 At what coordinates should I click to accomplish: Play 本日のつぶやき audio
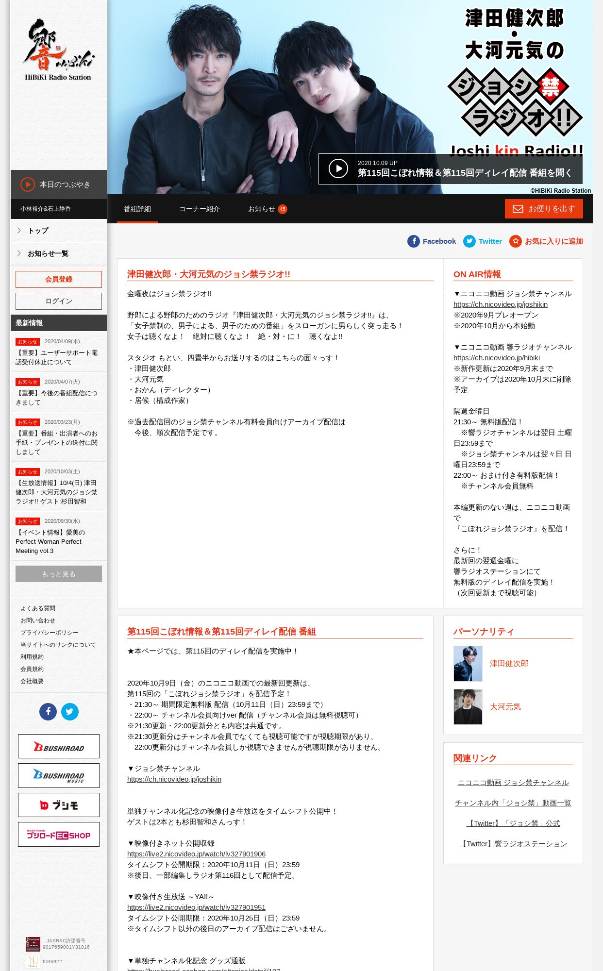(59, 184)
